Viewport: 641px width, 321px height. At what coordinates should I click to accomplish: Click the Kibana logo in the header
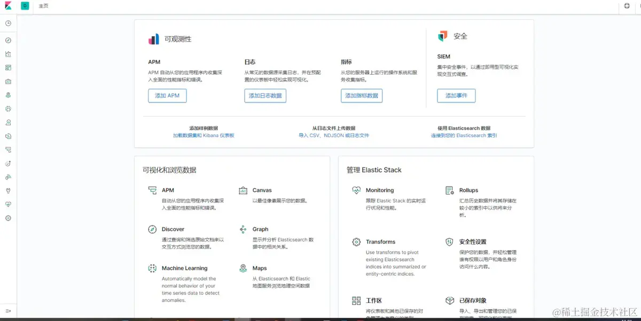(x=8, y=6)
